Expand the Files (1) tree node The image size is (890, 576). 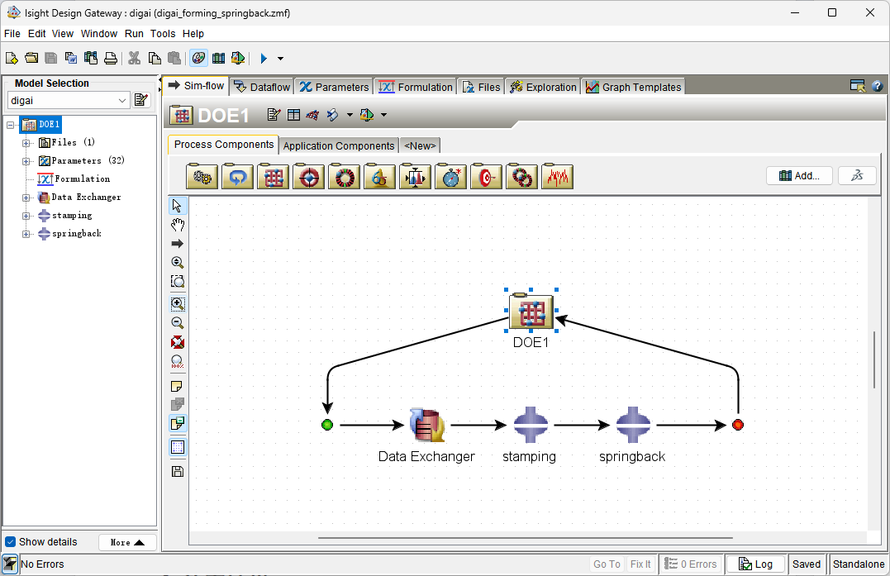[26, 143]
